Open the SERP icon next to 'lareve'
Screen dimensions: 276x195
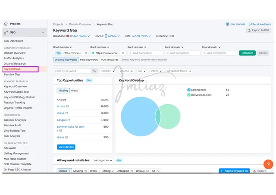tap(66, 137)
